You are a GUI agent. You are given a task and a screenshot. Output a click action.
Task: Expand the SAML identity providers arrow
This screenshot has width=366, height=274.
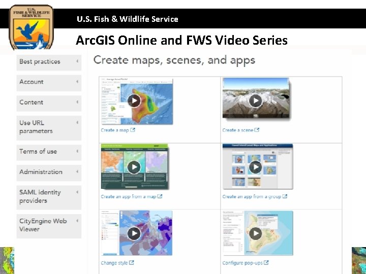77,192
